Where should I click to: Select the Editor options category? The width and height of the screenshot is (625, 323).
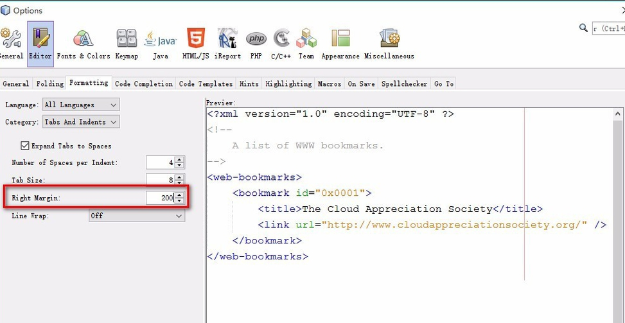(x=40, y=44)
